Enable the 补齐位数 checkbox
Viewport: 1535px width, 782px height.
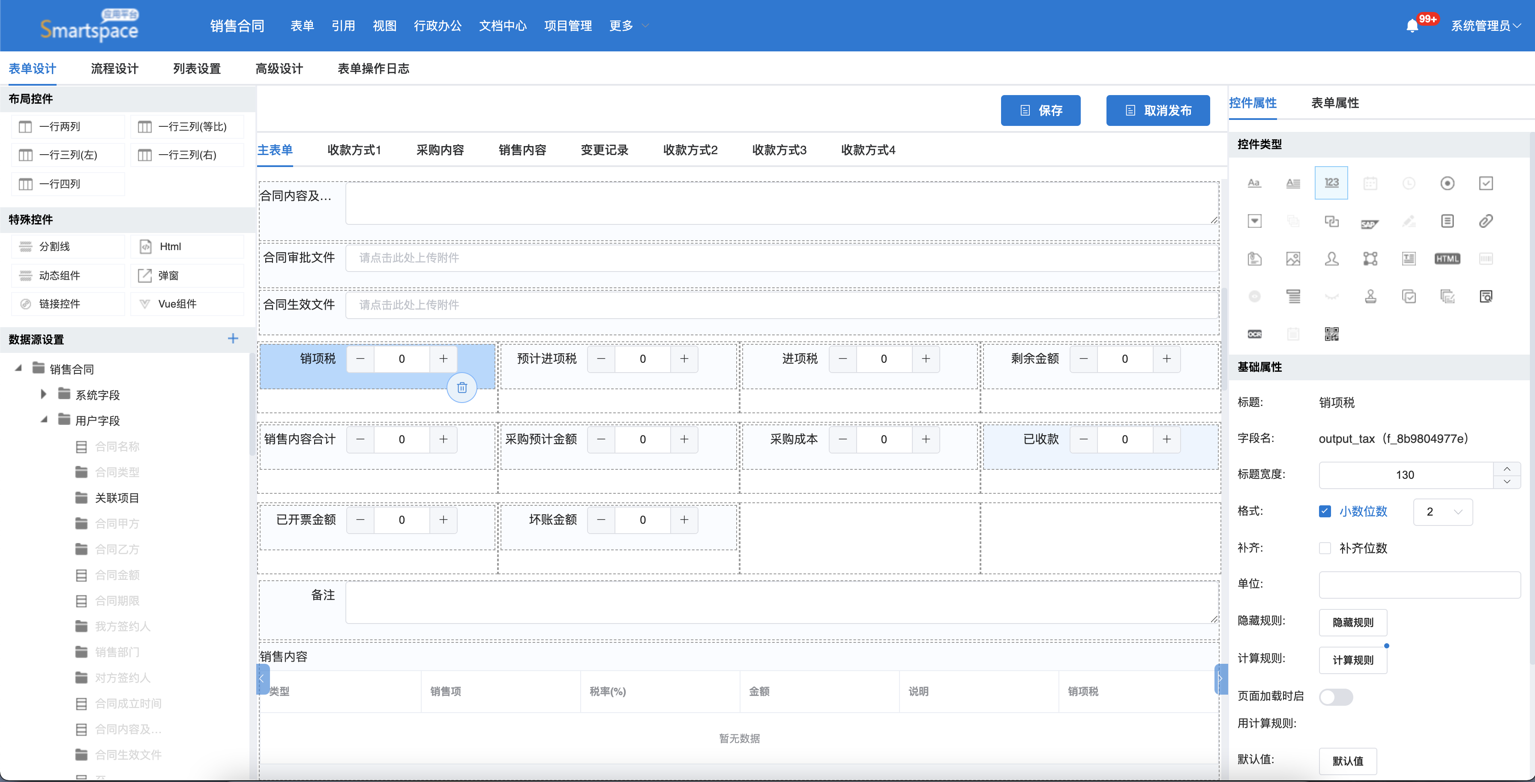1325,548
